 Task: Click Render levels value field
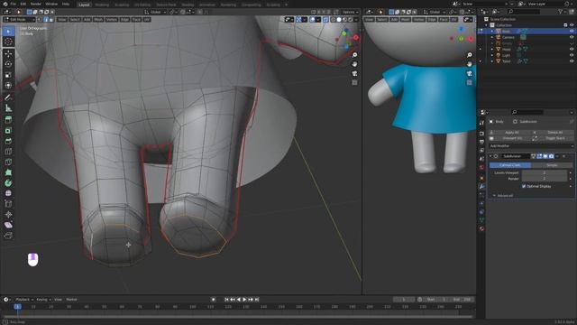pyautogui.click(x=545, y=179)
